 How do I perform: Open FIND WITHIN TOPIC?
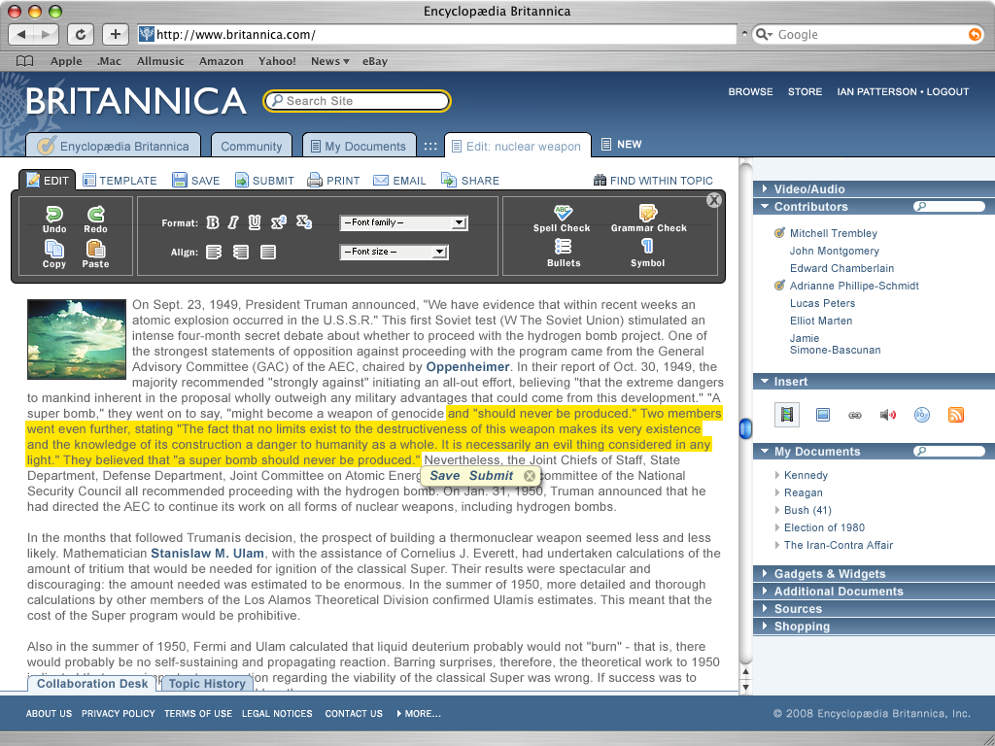(x=653, y=180)
